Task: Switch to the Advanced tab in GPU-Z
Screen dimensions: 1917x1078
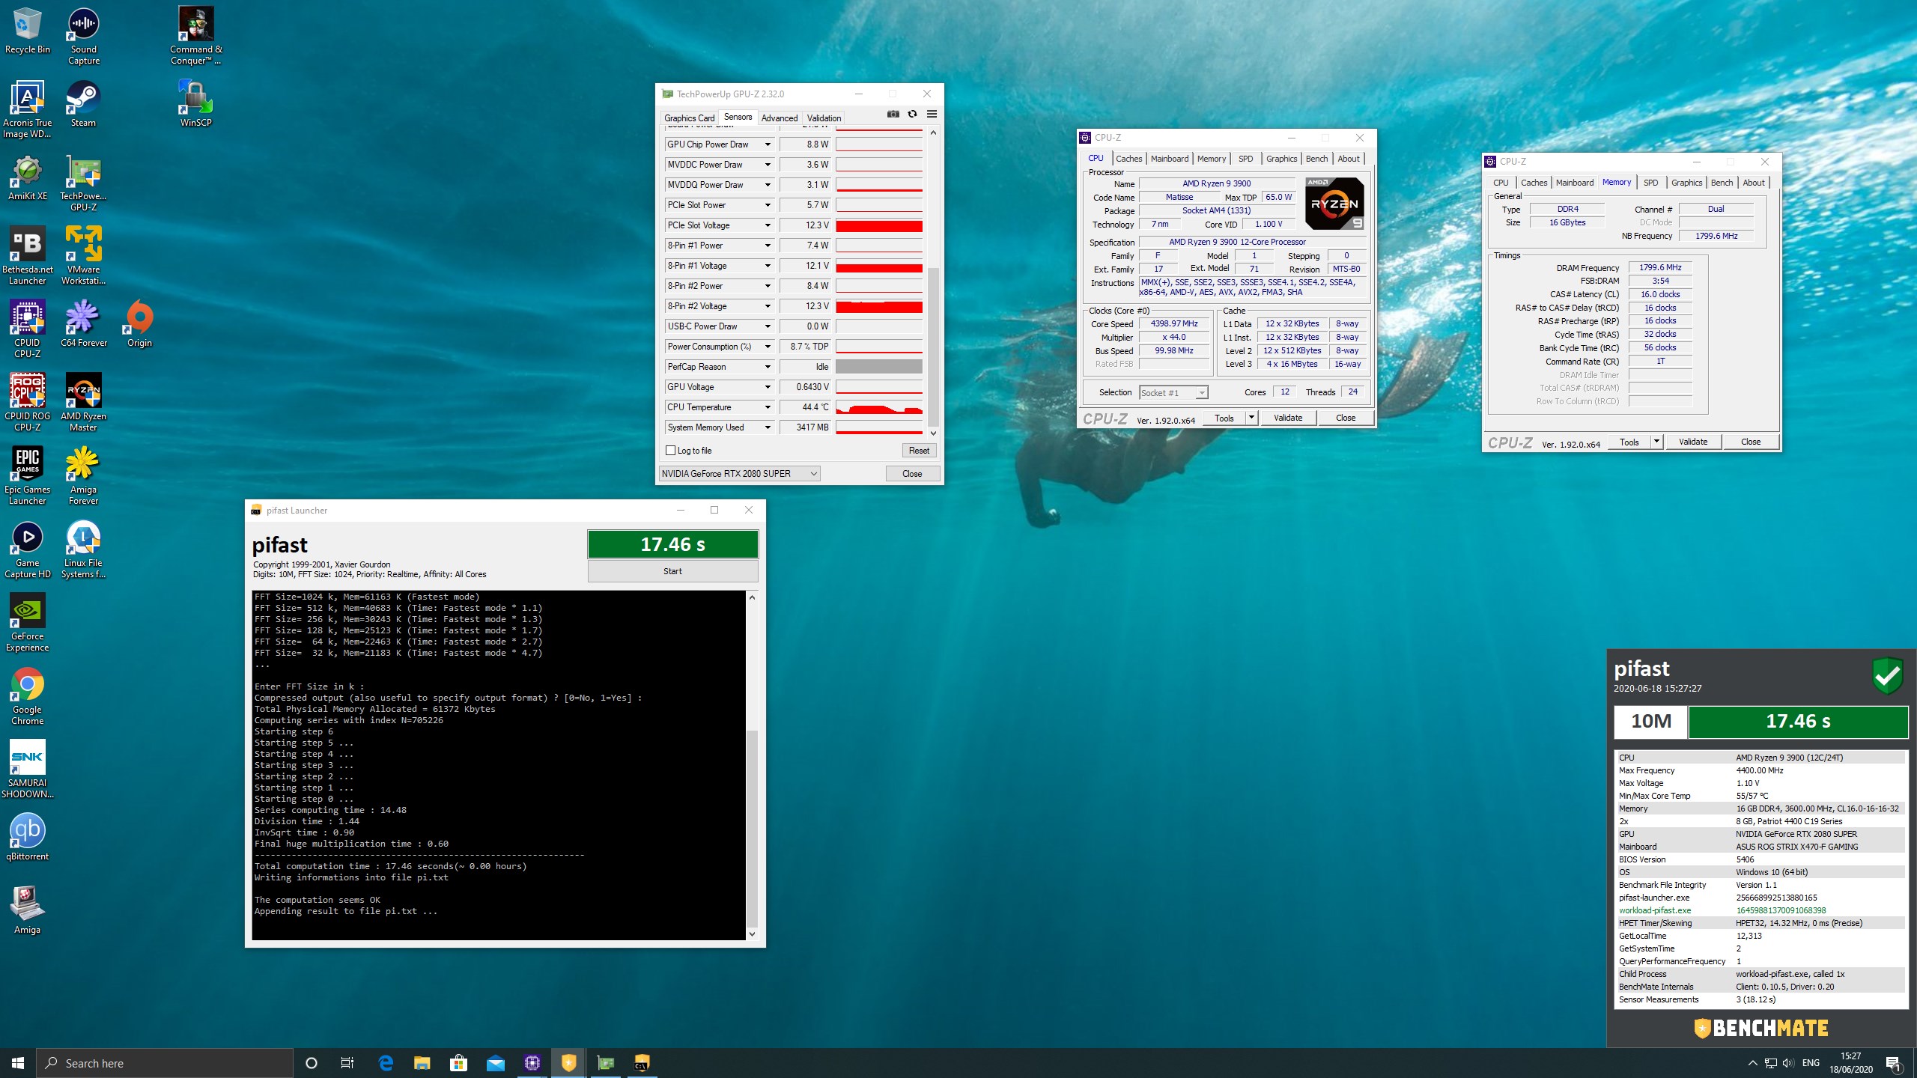Action: pos(780,118)
